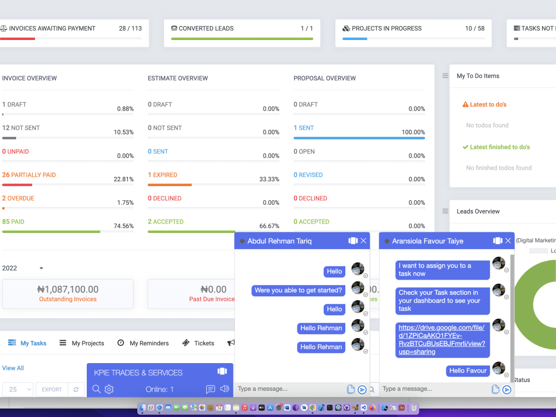Open the chat settings gear icon
Screen dimensions: 556x417
[109, 389]
